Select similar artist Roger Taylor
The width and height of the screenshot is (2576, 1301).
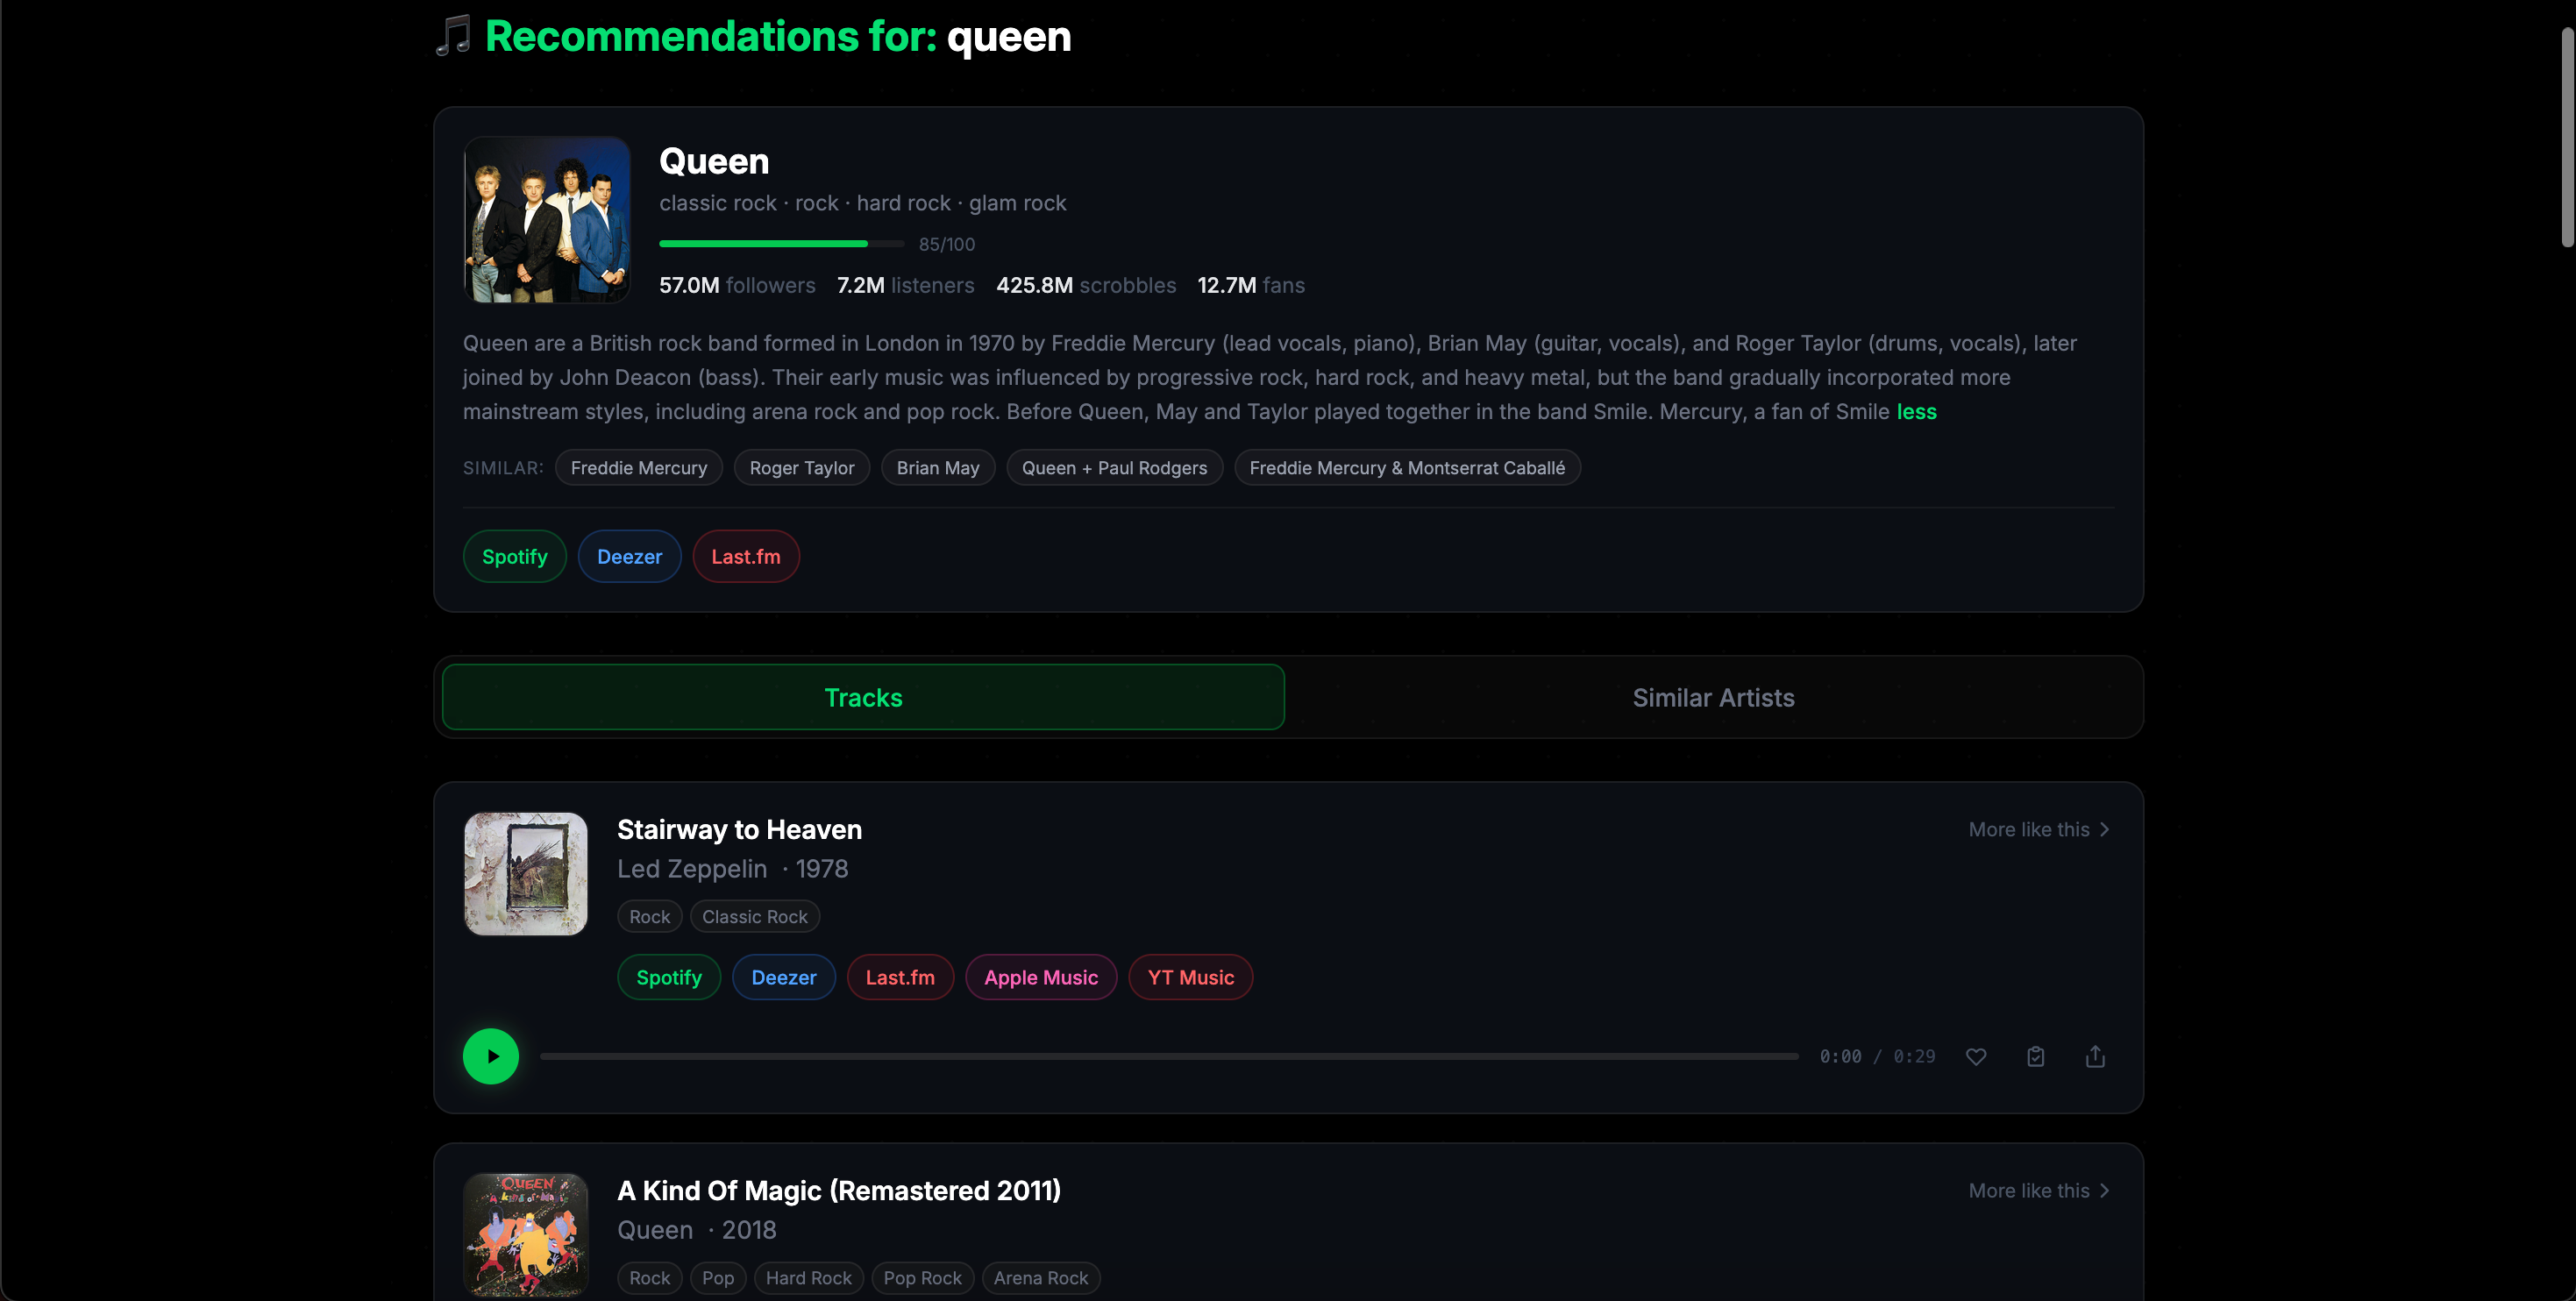tap(802, 467)
